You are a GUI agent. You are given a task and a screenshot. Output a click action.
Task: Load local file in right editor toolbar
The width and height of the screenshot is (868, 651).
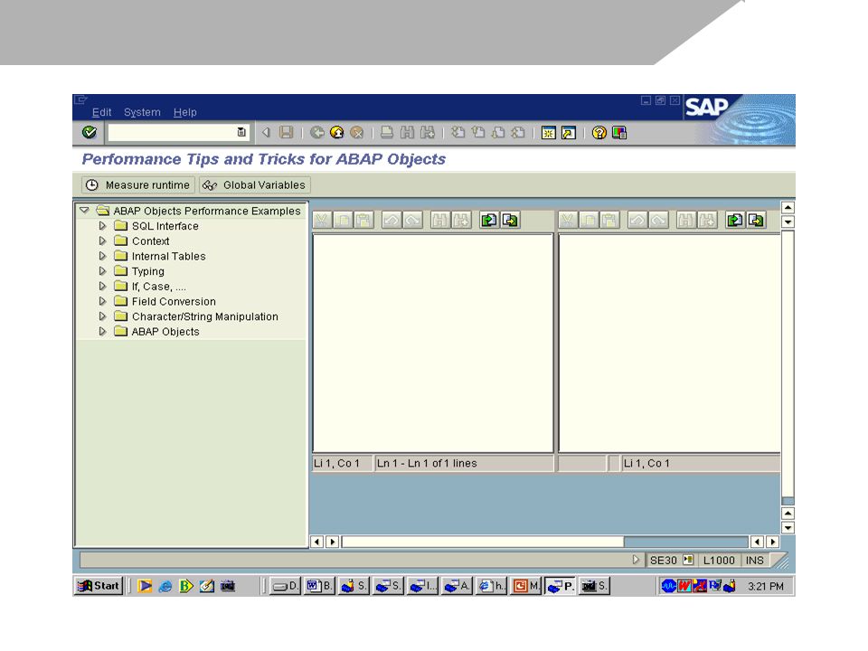click(734, 221)
